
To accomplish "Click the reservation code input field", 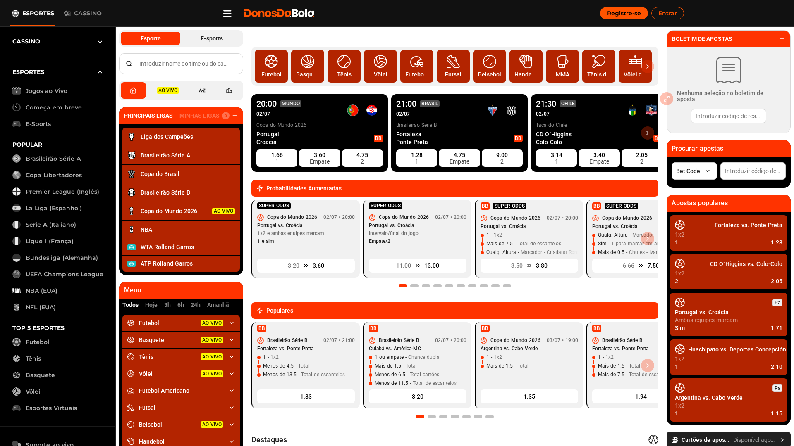I will 729,116.
